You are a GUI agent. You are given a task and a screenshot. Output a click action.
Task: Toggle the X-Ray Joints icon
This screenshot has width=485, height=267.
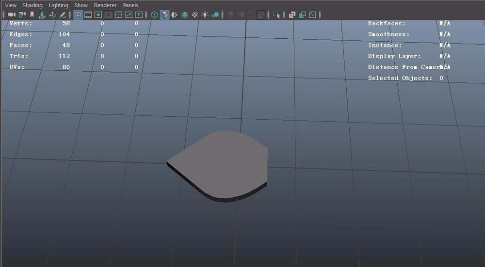pyautogui.click(x=312, y=15)
